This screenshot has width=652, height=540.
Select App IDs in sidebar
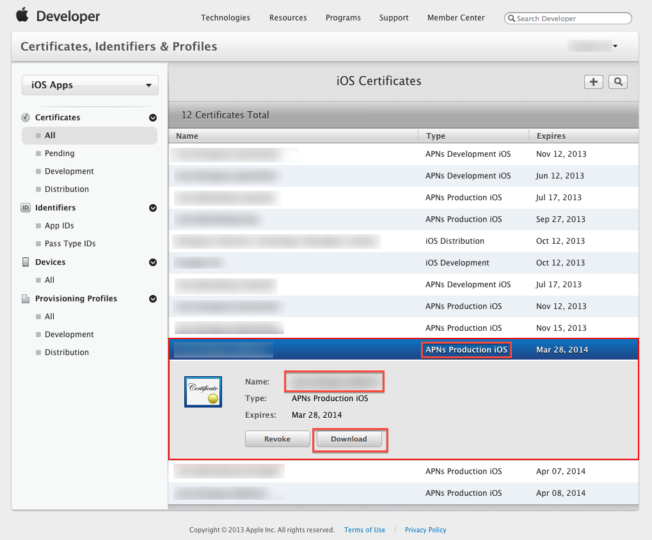pyautogui.click(x=60, y=226)
